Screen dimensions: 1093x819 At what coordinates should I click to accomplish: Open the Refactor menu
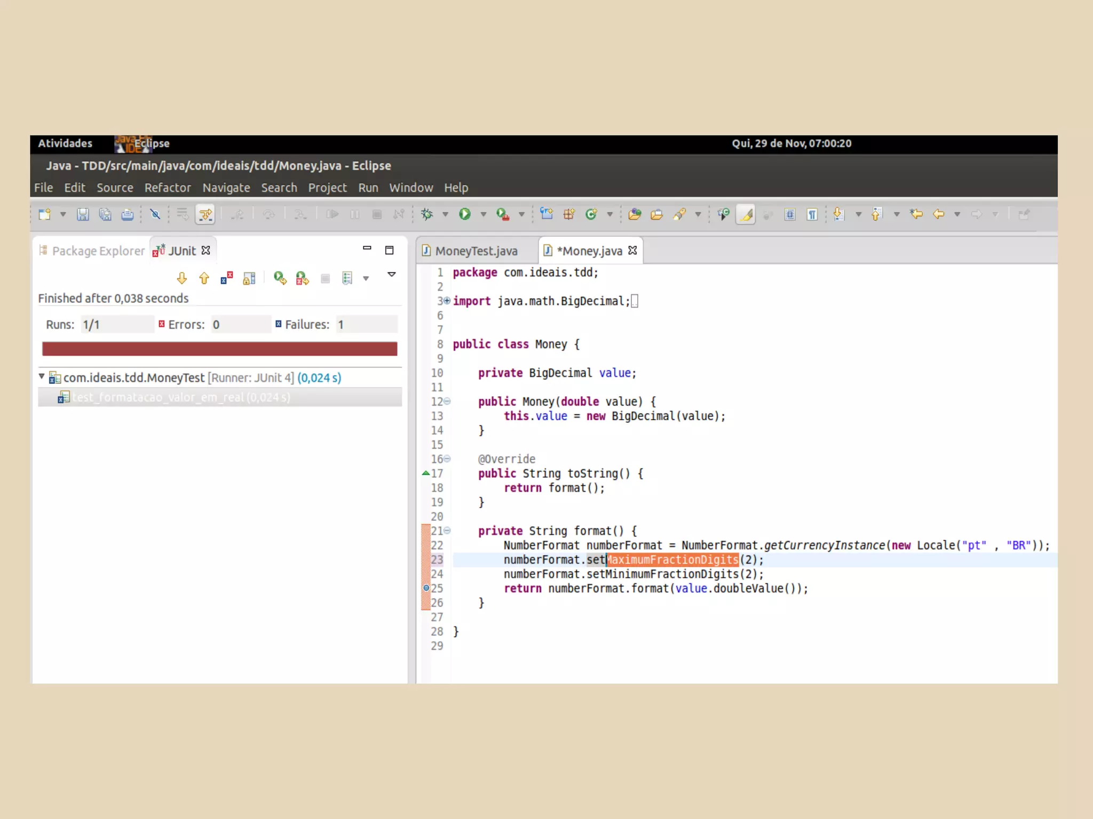167,188
